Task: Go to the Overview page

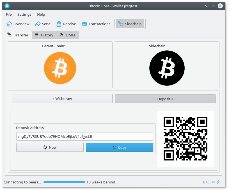Action: point(18,24)
